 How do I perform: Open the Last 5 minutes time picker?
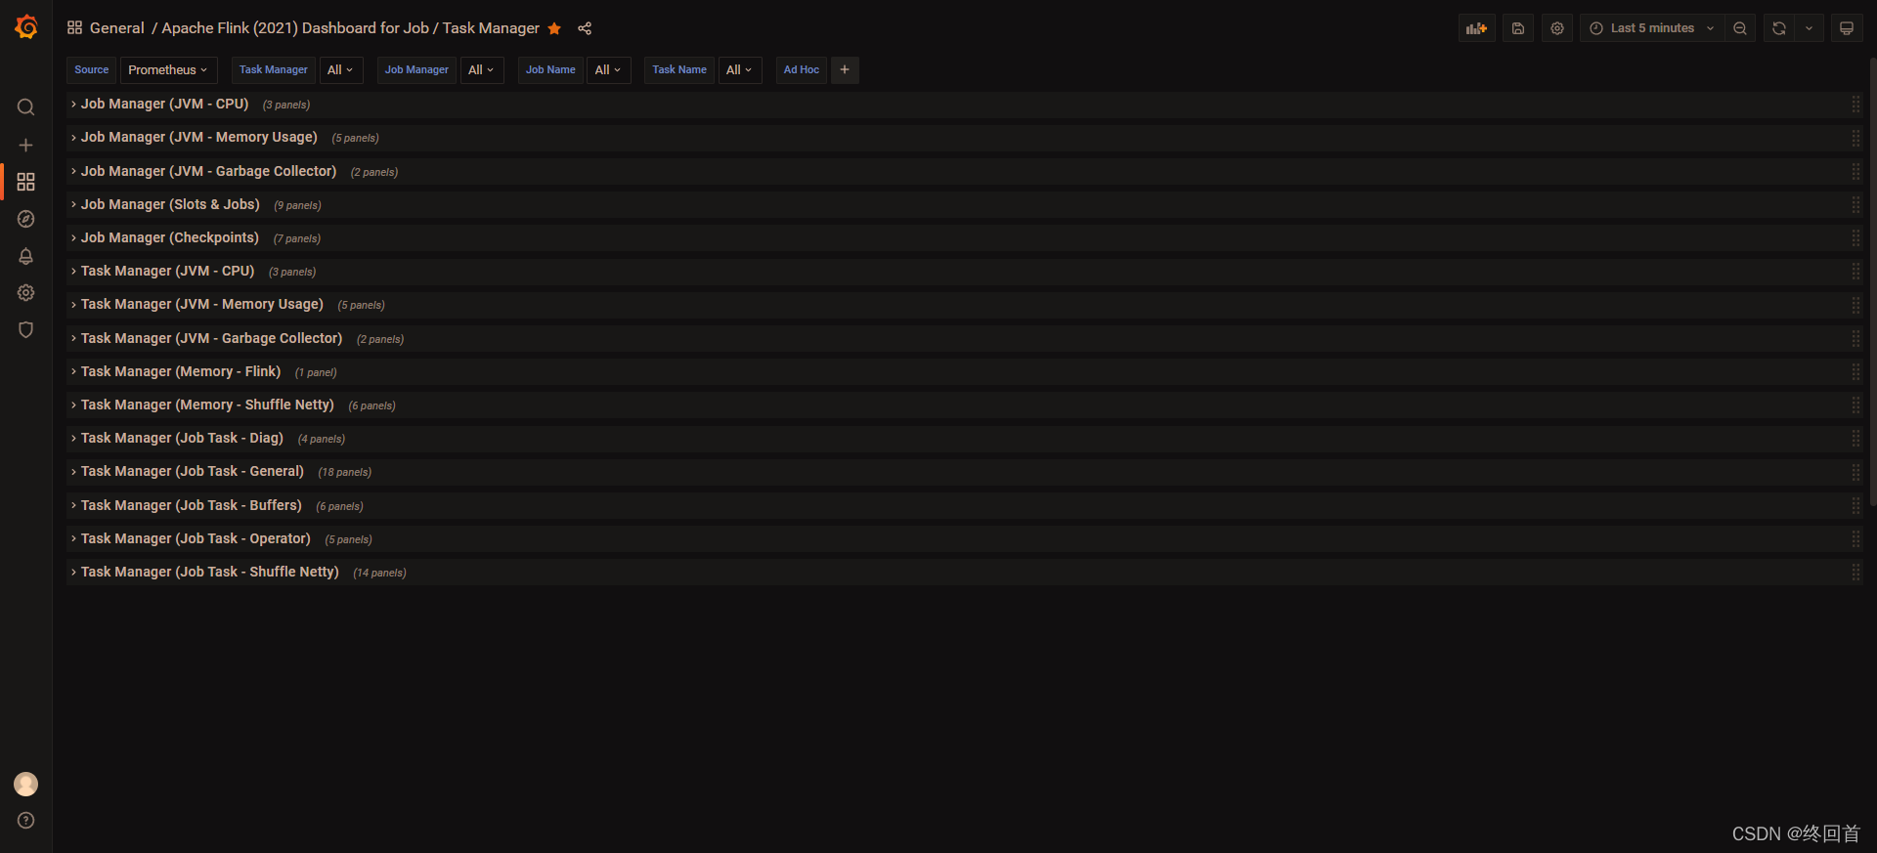[1652, 28]
